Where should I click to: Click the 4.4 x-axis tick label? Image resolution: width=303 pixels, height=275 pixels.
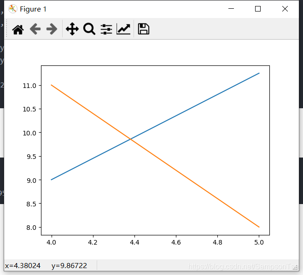(x=134, y=242)
